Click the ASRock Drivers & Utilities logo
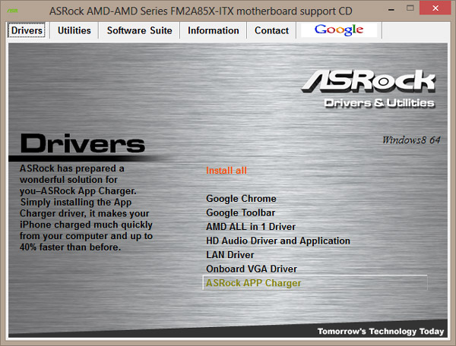 368,90
